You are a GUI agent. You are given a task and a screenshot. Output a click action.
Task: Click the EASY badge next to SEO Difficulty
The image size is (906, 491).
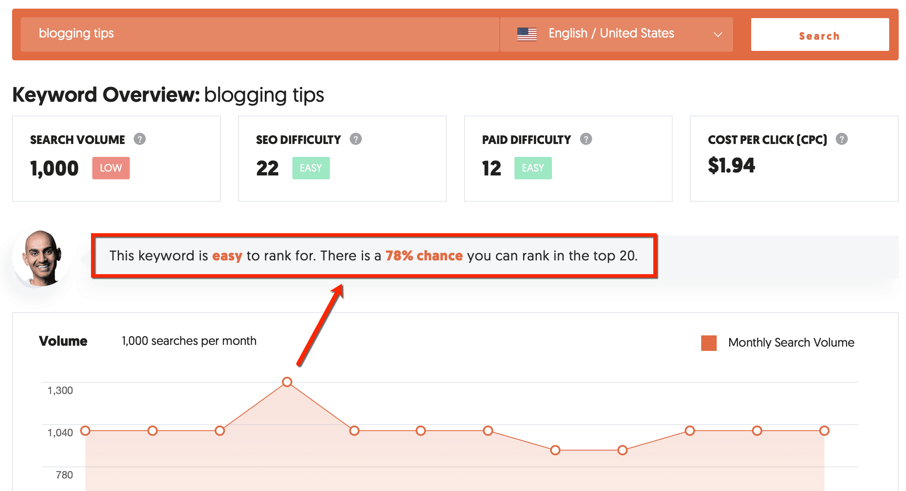pyautogui.click(x=311, y=168)
